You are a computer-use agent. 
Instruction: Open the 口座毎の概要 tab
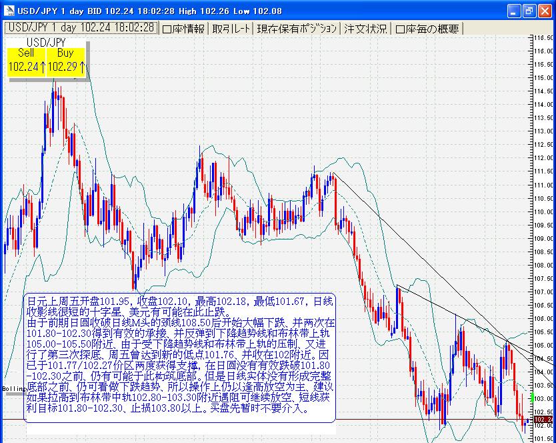point(427,29)
